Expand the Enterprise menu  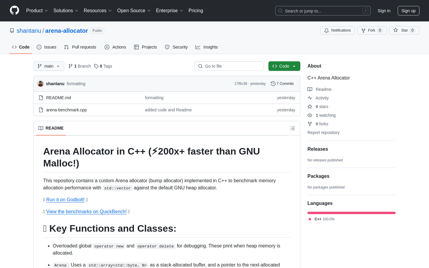click(170, 11)
